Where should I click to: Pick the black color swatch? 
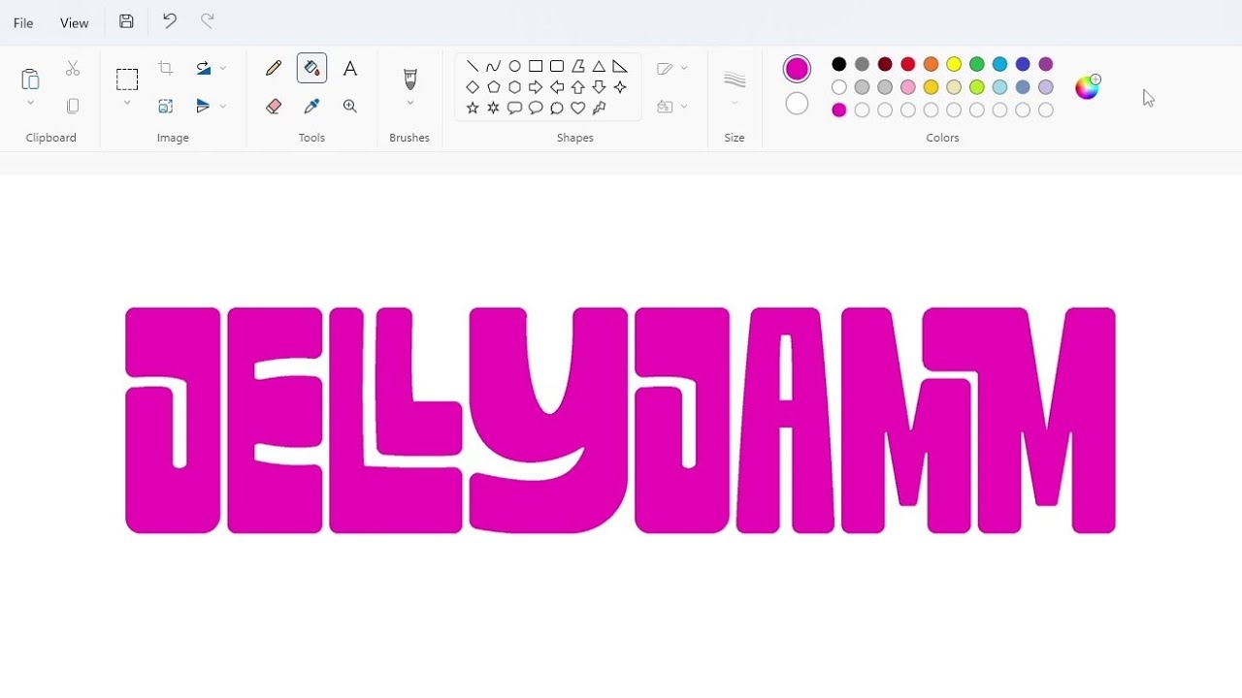(x=839, y=64)
